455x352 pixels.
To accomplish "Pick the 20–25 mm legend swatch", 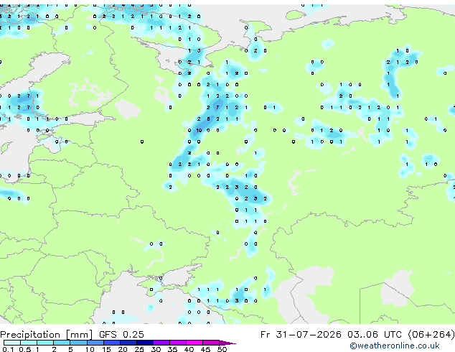I will click(x=128, y=343).
